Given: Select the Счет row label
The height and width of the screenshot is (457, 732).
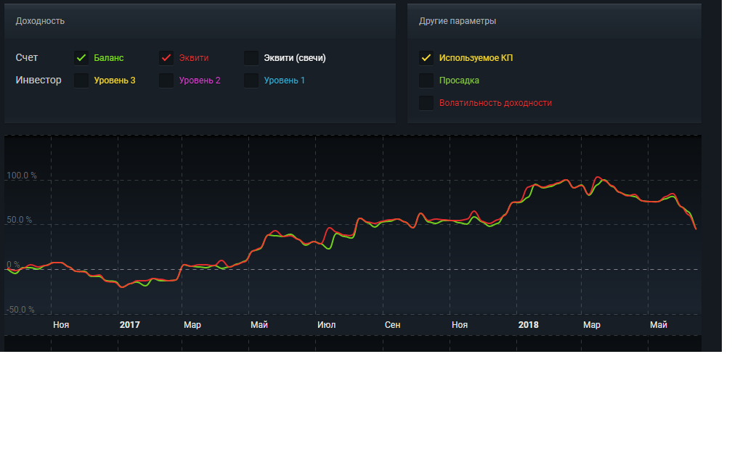Looking at the screenshot, I should (x=27, y=58).
